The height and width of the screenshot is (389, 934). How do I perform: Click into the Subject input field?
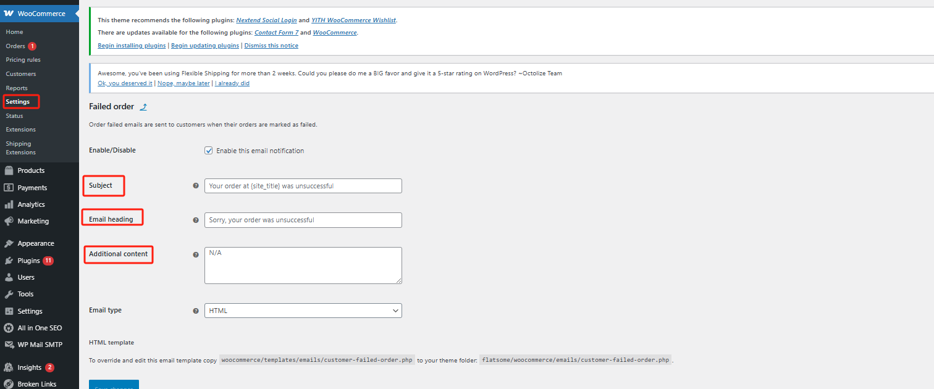coord(303,186)
